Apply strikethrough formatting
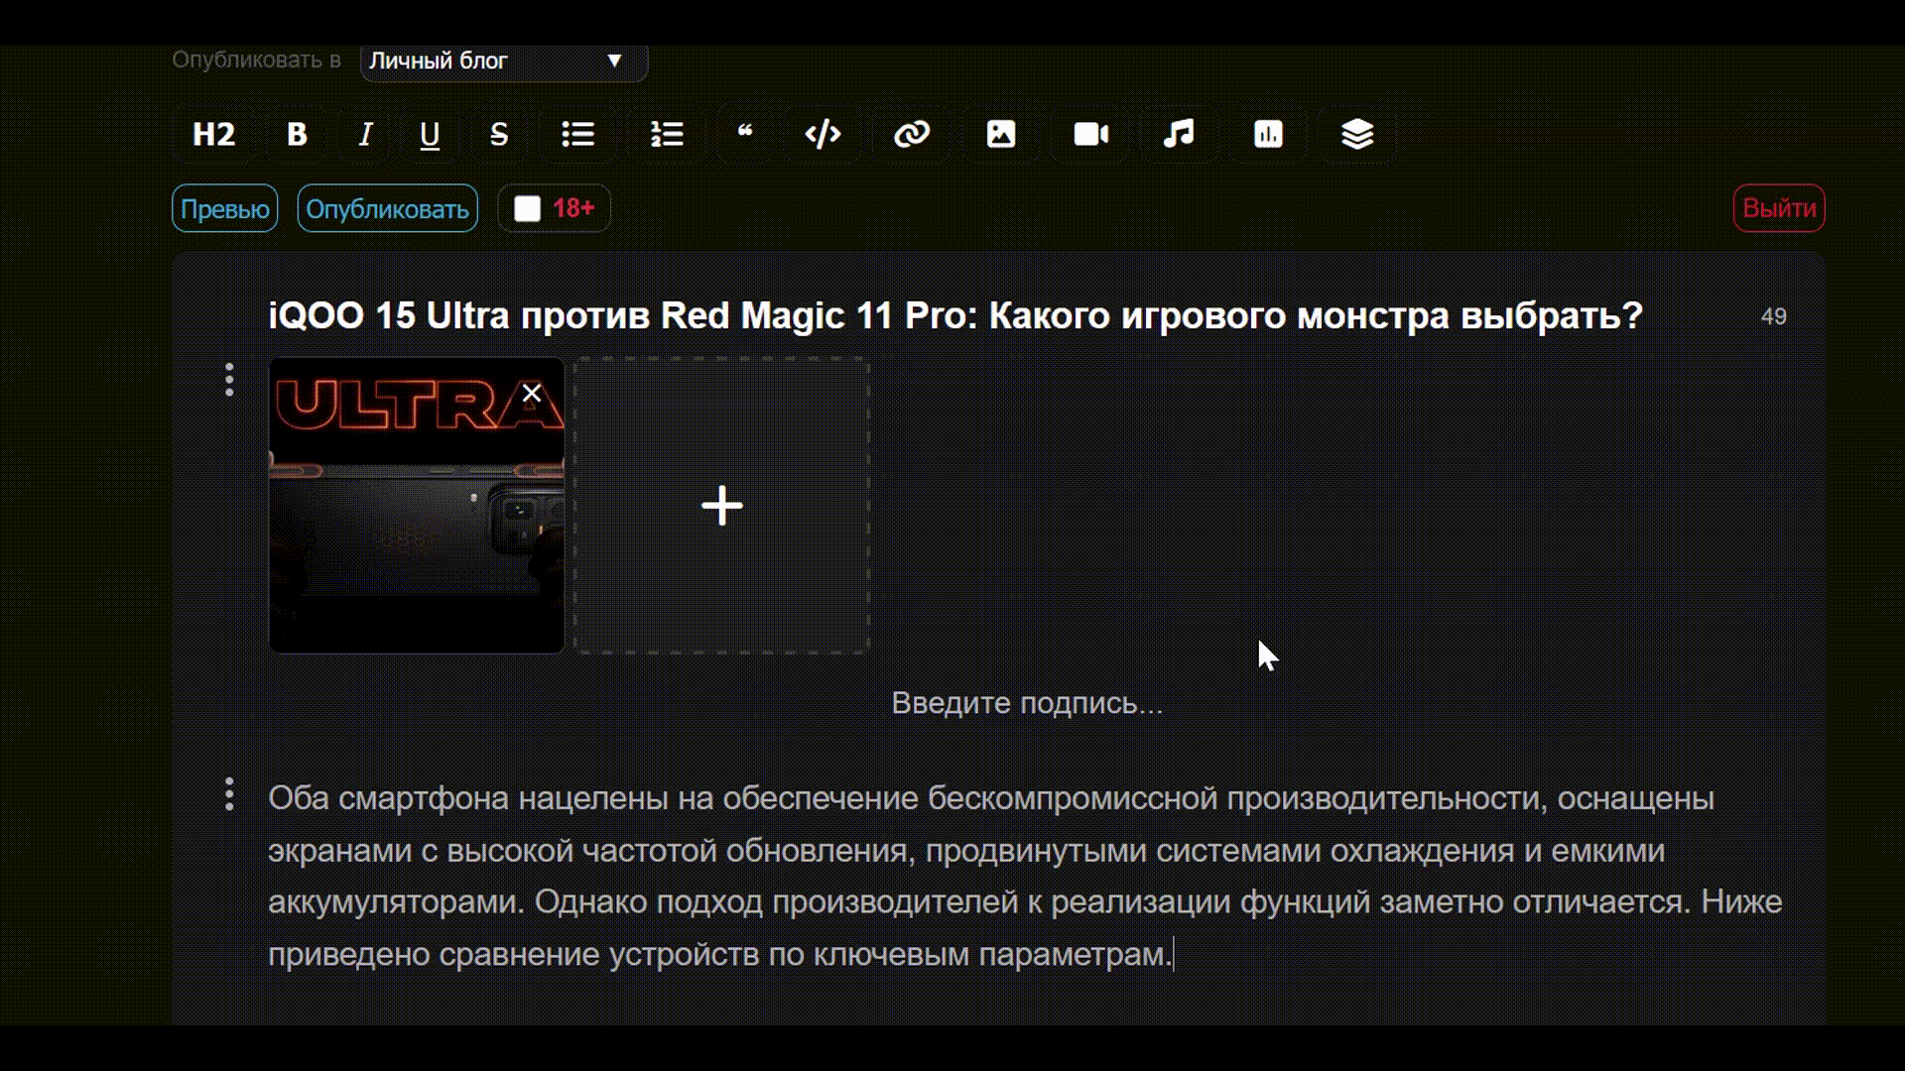Screen dimensions: 1905x1071 pyautogui.click(x=499, y=134)
